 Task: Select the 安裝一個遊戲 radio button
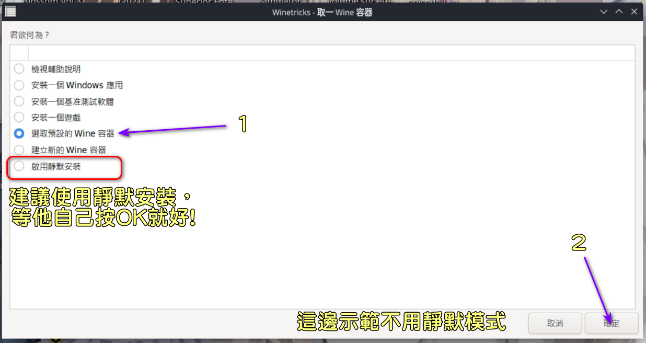tap(19, 118)
